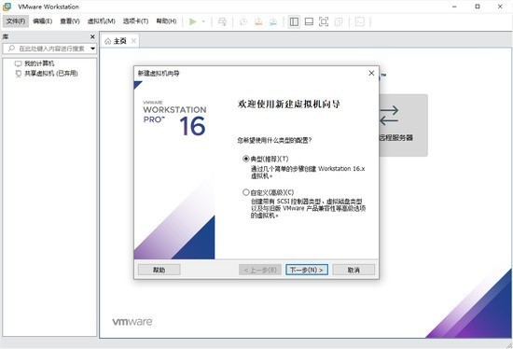Image resolution: width=513 pixels, height=349 pixels.
Task: Click the 我的计算机 computer icon
Action: pyautogui.click(x=18, y=63)
